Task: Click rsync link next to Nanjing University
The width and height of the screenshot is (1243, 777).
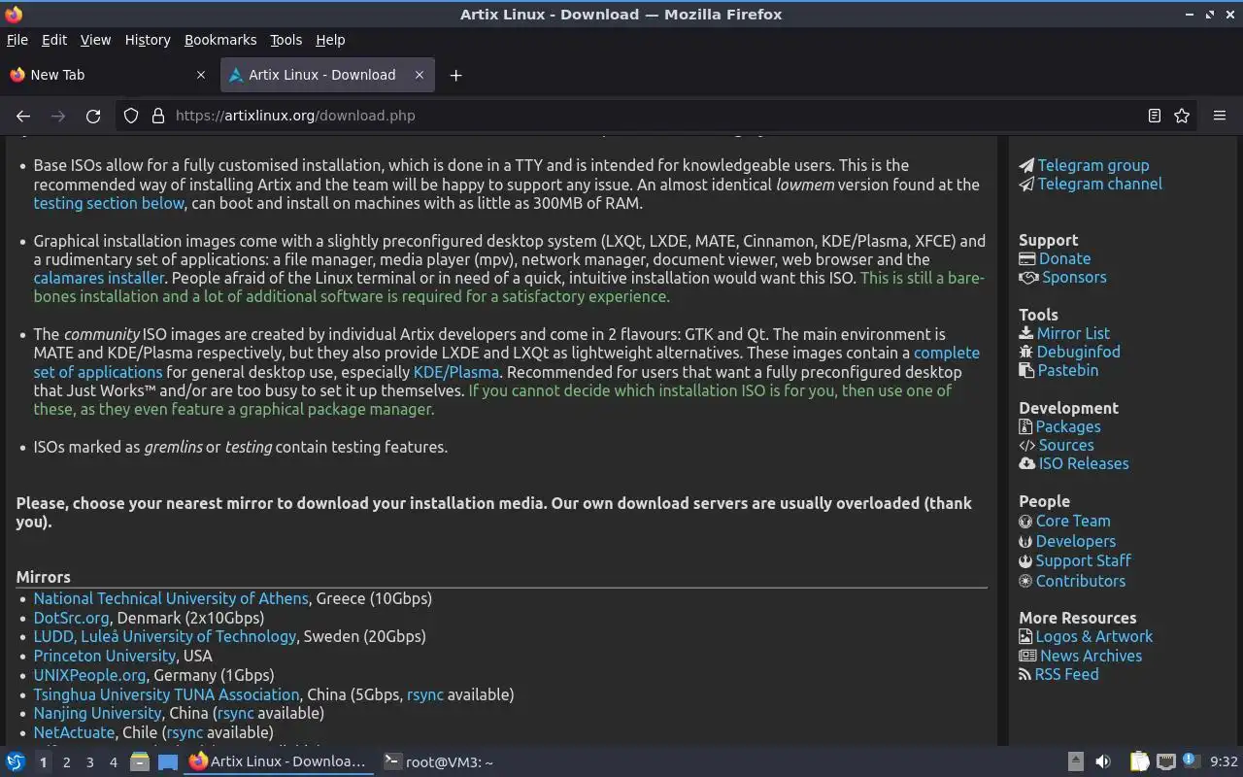Action: (235, 713)
